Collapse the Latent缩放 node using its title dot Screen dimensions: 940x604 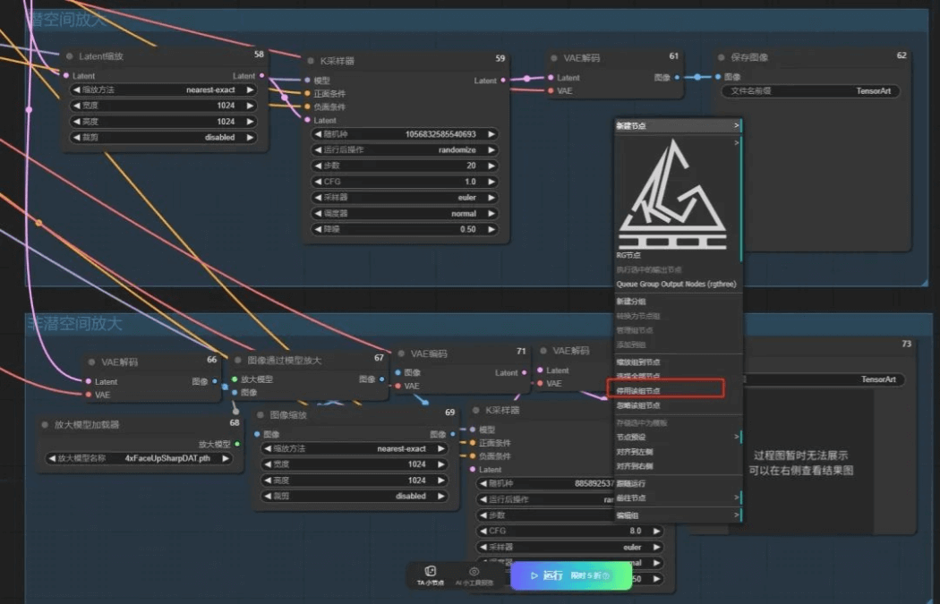click(70, 56)
